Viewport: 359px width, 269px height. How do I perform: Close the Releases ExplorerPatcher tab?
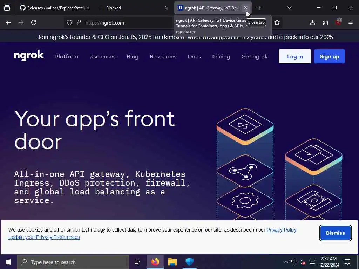pyautogui.click(x=88, y=8)
